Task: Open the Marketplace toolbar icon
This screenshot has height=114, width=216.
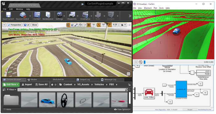Action: [48, 16]
